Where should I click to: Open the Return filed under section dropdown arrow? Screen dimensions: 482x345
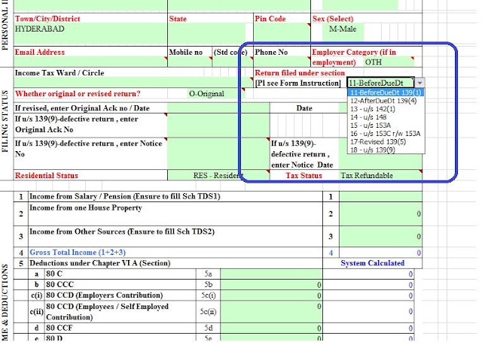419,83
